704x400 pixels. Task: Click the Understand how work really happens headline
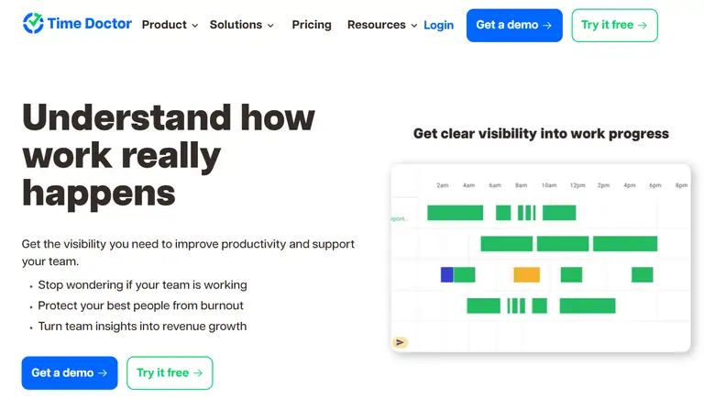coord(169,155)
